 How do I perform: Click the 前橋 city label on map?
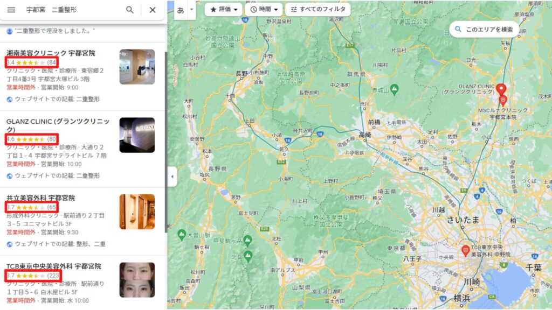pos(374,122)
